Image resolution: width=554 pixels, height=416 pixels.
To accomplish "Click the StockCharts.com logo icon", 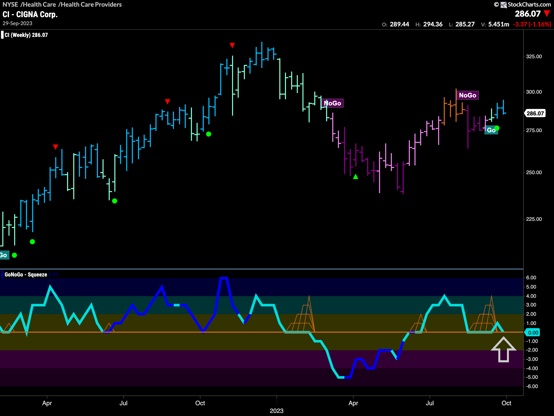I will tap(504, 5).
